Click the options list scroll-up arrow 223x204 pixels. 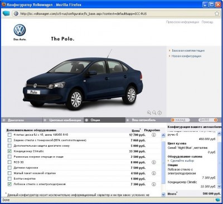(x=163, y=135)
